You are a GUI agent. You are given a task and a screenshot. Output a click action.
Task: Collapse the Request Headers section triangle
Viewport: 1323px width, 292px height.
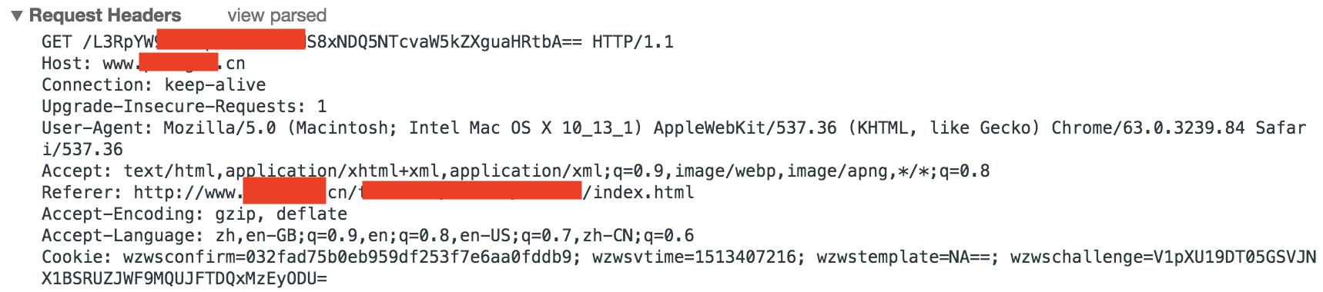[17, 15]
